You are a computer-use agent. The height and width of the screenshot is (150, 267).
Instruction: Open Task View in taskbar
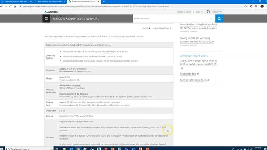point(57,149)
